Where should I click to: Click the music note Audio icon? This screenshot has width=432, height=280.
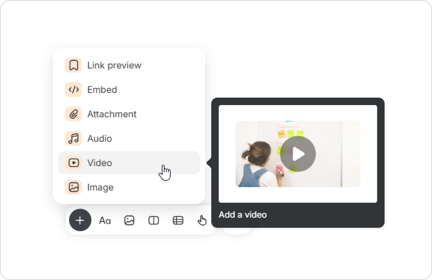(73, 138)
